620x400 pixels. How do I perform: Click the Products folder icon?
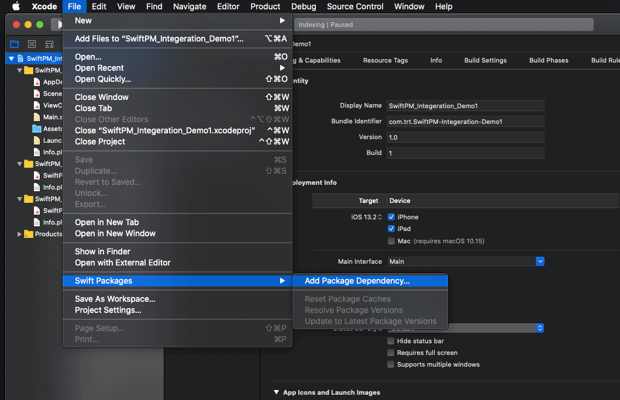29,234
